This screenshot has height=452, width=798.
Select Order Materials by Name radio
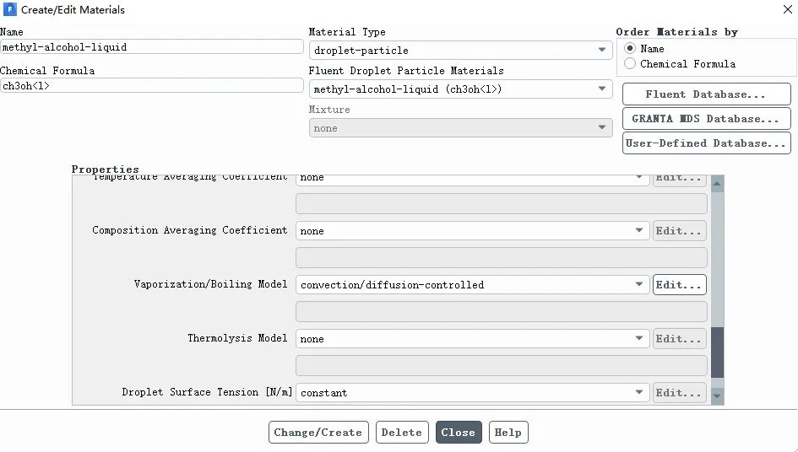630,49
